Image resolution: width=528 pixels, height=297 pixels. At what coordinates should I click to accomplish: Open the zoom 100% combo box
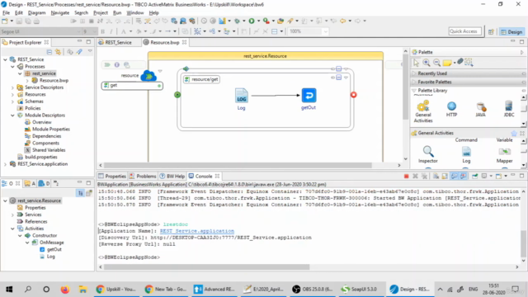point(325,31)
